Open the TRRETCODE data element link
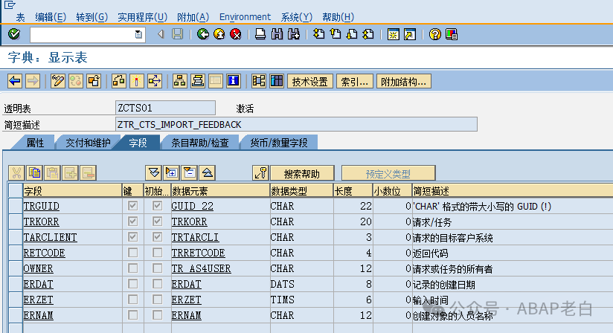 (x=198, y=253)
